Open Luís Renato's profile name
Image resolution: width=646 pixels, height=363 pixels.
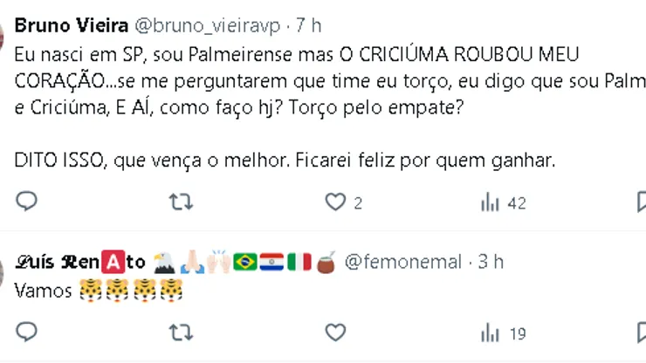click(x=80, y=262)
